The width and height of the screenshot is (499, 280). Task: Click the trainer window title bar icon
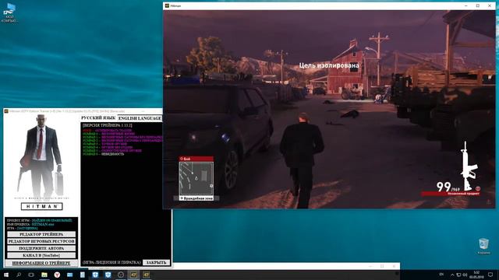click(6, 111)
